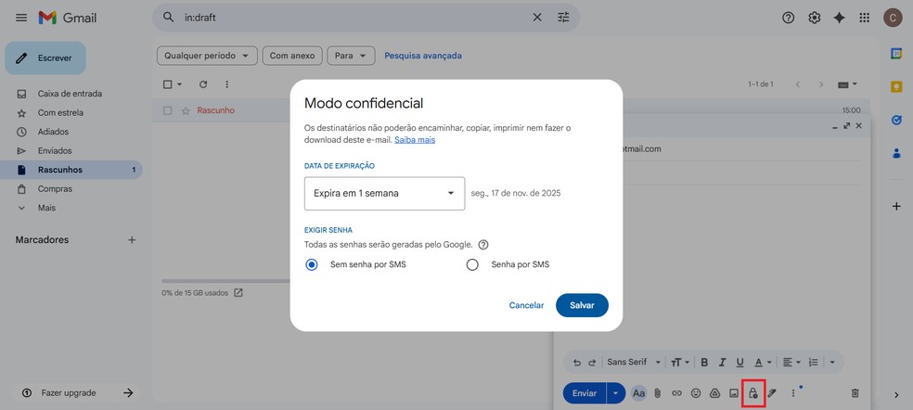Open the Google apps grid

pos(865,18)
